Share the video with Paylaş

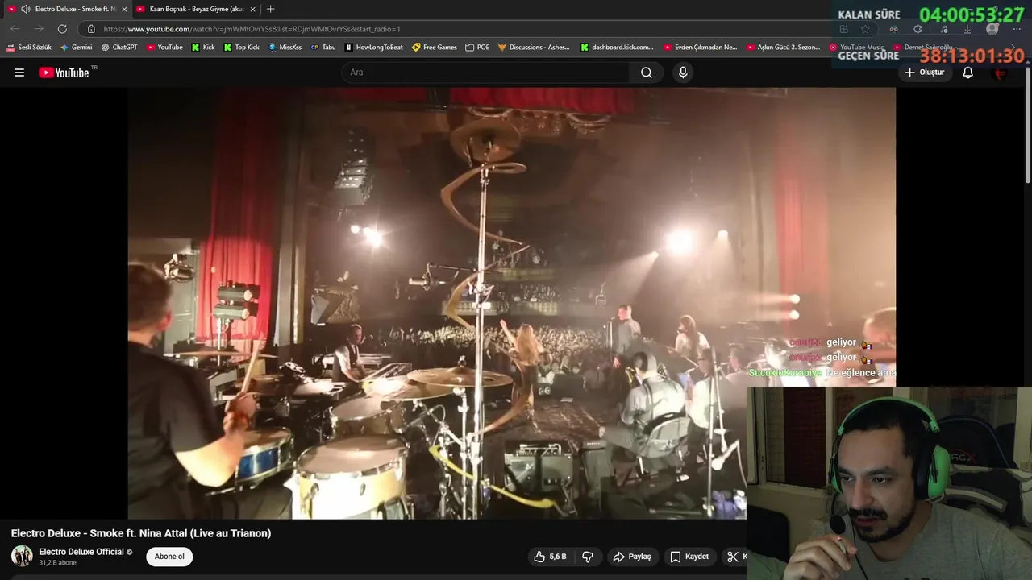632,557
